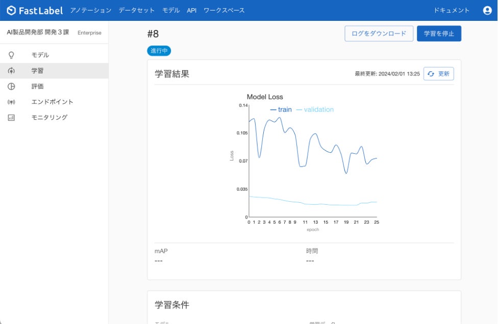
Task: Click the 学習結果 section heading
Action: coord(172,74)
